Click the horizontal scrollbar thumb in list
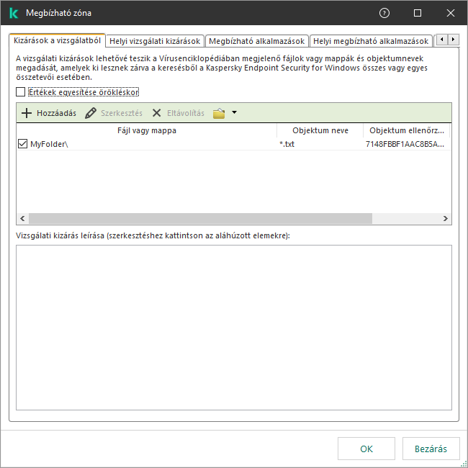468x468 pixels. click(200, 218)
